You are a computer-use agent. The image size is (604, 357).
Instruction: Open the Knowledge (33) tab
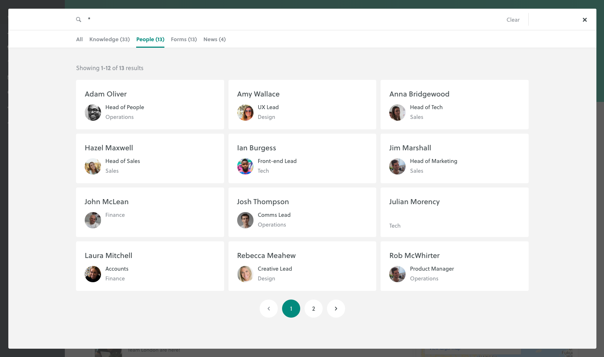(109, 39)
